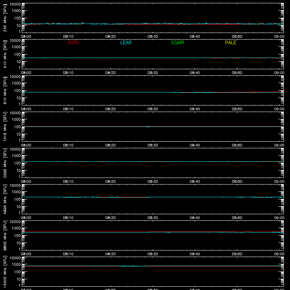Select the '8800 MHz [SFU]' axis title
Viewport: 290px width, 290px height.
click(5, 235)
